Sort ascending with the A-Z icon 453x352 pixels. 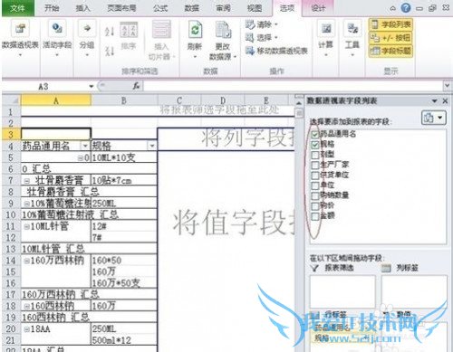pyautogui.click(x=109, y=31)
